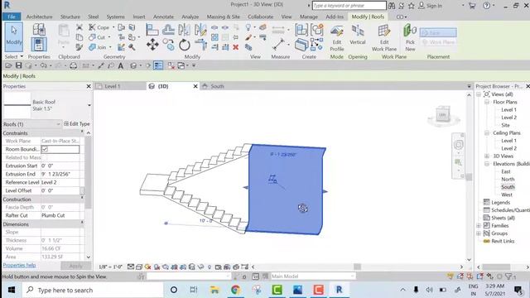Click the Edit Type button
This screenshot has height=298, width=530.
click(x=77, y=124)
